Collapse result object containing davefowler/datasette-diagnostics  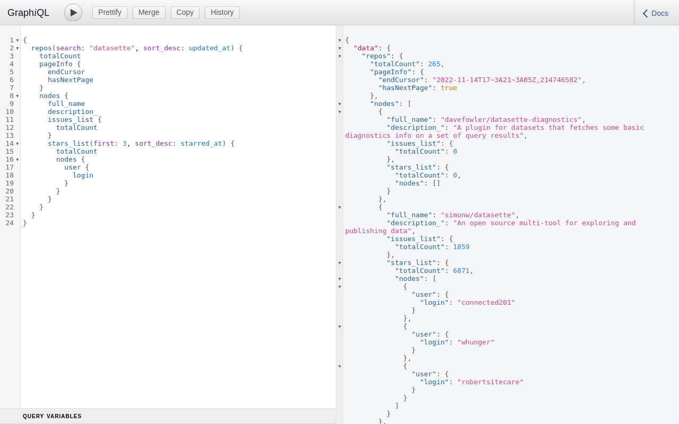(x=339, y=112)
